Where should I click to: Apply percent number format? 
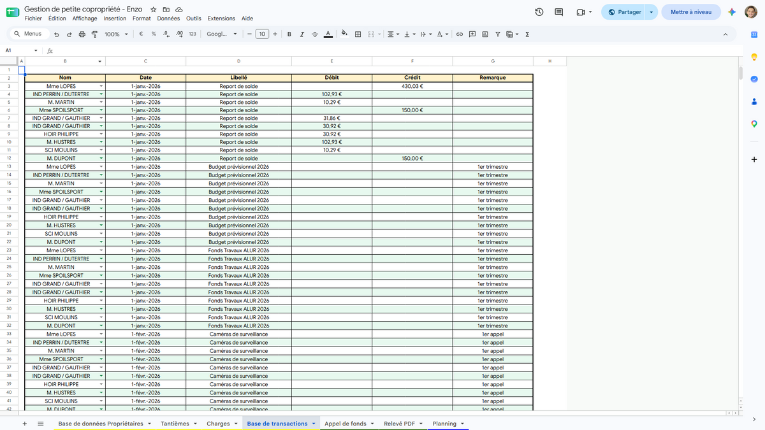coord(154,34)
